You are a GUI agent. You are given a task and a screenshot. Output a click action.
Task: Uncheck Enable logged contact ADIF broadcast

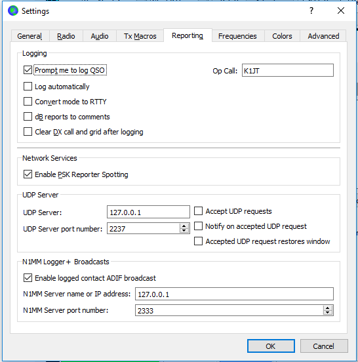pyautogui.click(x=28, y=278)
